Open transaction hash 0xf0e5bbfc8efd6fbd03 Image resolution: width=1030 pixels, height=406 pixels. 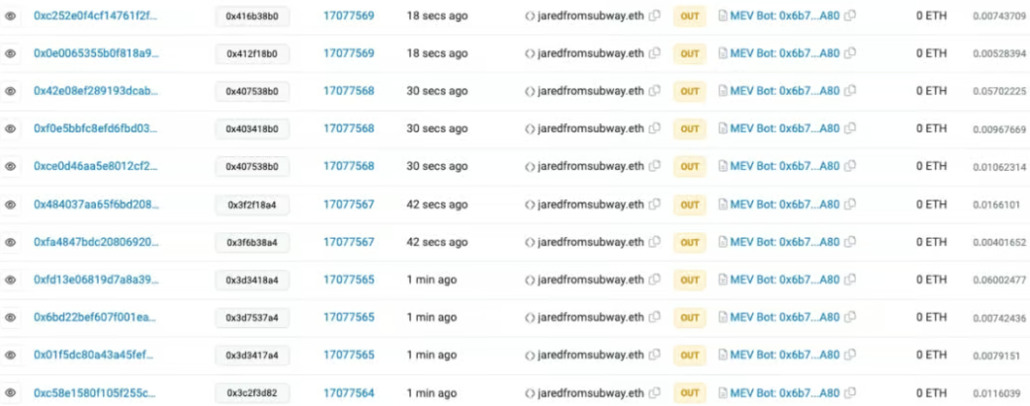(x=95, y=129)
